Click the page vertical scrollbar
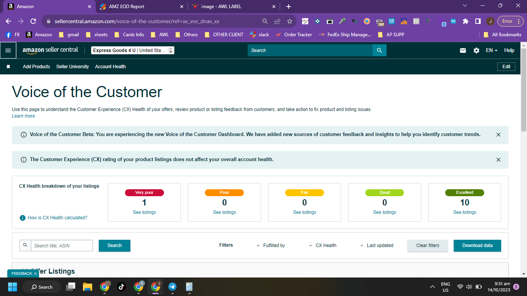Viewport: 527px width, 296px height. pyautogui.click(x=524, y=91)
